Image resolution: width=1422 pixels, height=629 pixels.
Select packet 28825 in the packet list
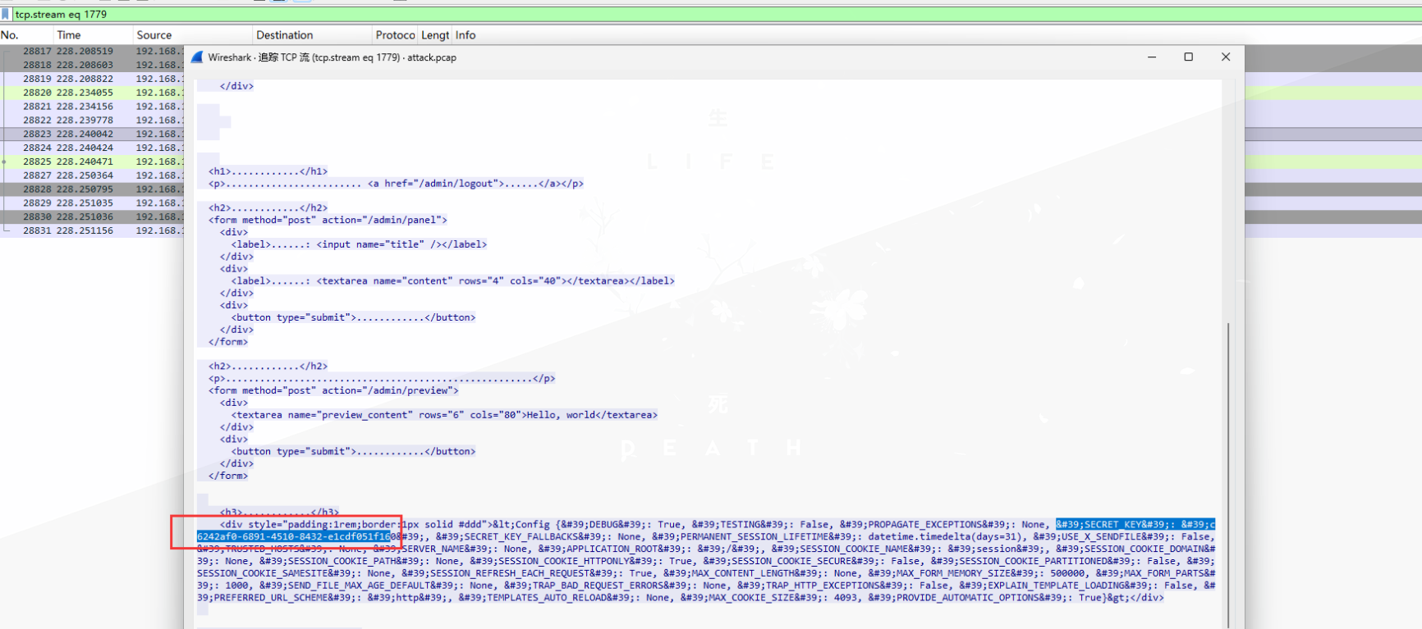[x=82, y=162]
